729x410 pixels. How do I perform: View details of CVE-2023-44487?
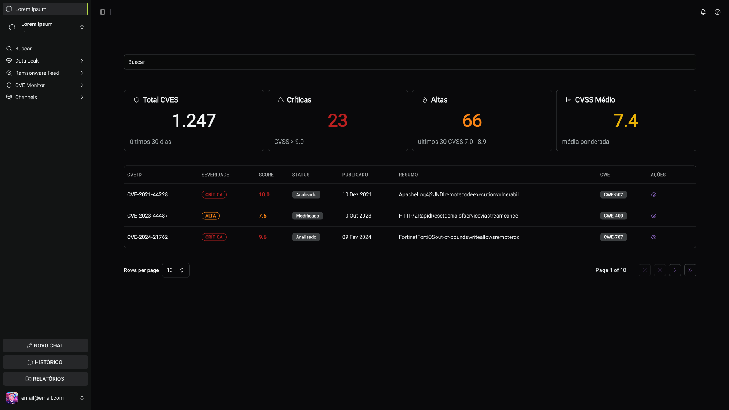pos(653,216)
